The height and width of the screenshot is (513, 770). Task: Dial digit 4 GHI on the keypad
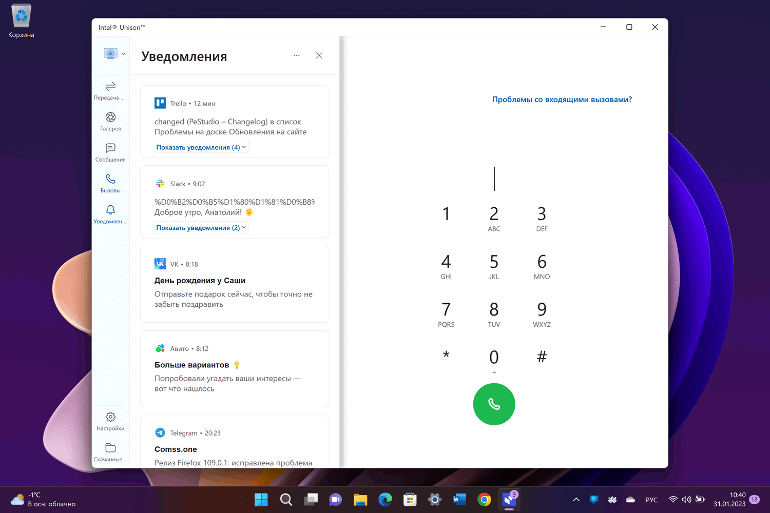tap(446, 266)
